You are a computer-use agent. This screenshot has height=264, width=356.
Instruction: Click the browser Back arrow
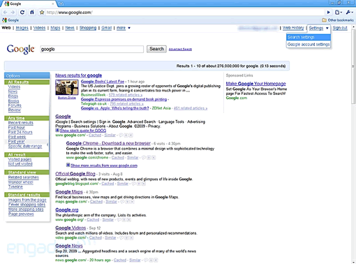click(6, 13)
